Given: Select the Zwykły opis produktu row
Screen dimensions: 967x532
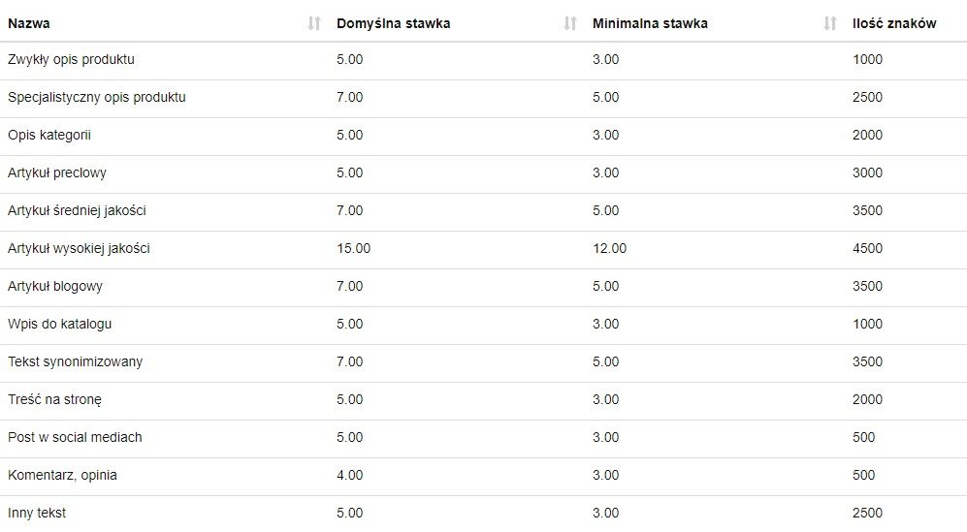Looking at the screenshot, I should 71,59.
